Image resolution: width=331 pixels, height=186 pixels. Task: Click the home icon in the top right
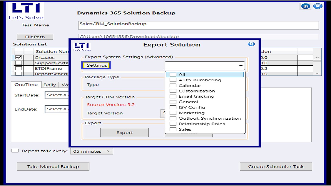[x=306, y=6]
